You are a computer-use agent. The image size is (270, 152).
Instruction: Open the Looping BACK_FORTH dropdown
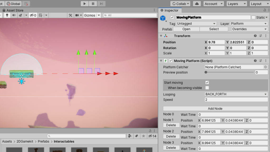(236, 94)
